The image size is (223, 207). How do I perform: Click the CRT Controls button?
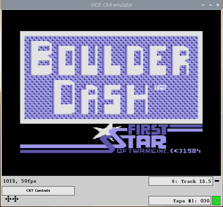click(38, 191)
